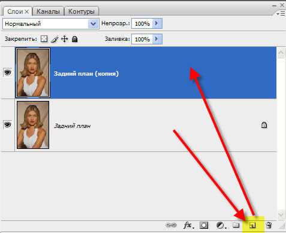Screen dimensions: 286x233
Task: Click the link layers icon
Action: tap(171, 225)
